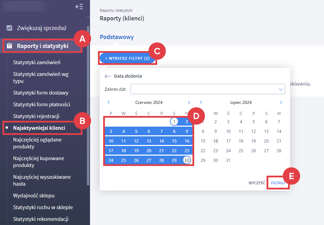
Task: Open Statystyki zamówień in the sidebar
Action: (x=37, y=62)
